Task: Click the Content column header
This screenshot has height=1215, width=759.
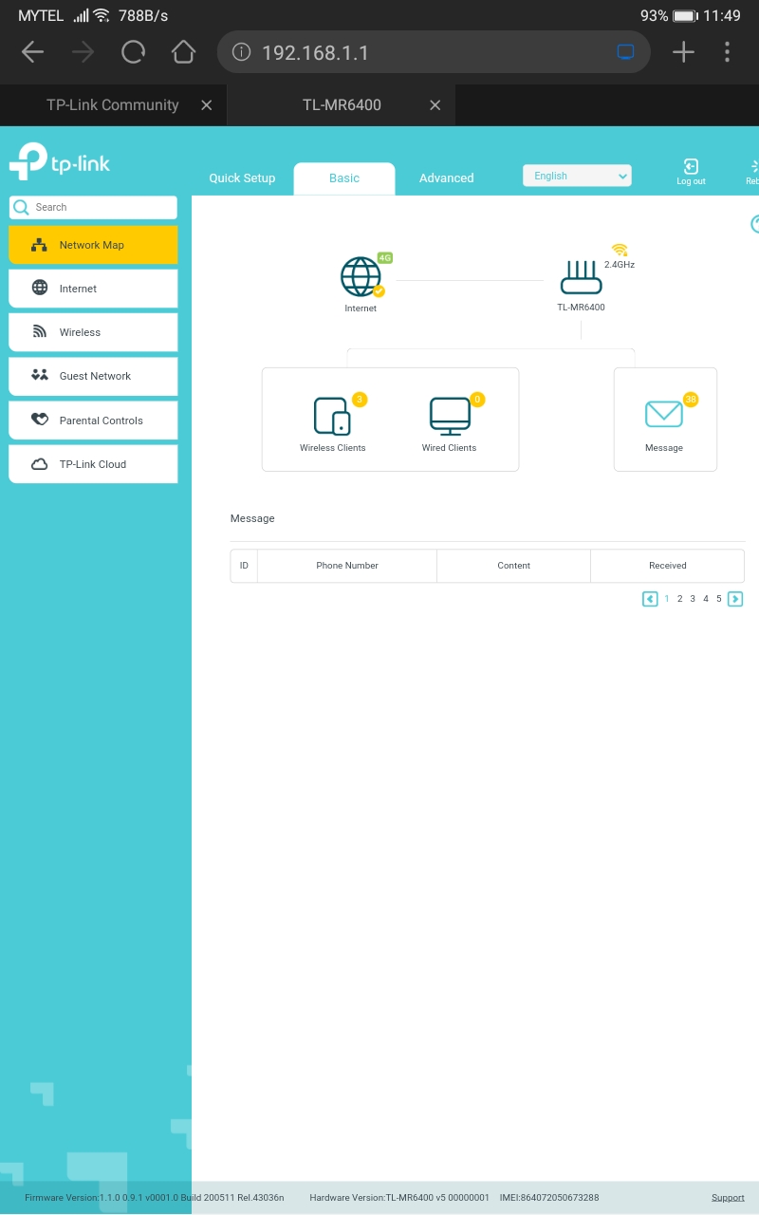Action: coord(514,566)
